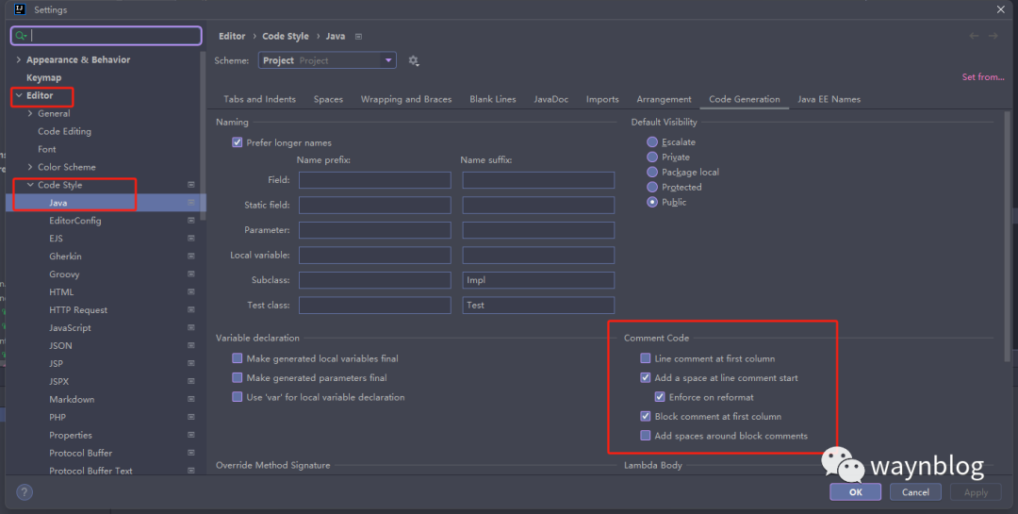Expand the General tree node
Image resolution: width=1018 pixels, height=514 pixels.
click(30, 113)
